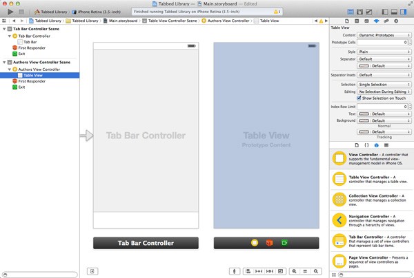Viewport: 414px width, 278px height.
Task: Run the project with the Play button
Action: click(10, 12)
